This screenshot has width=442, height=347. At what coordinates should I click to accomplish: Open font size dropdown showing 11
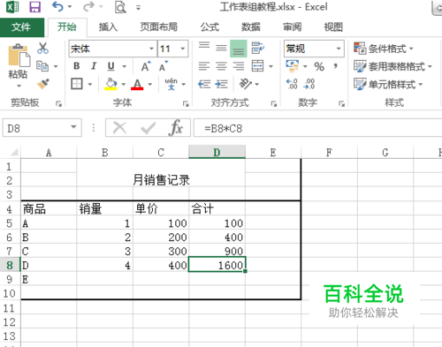pos(183,49)
